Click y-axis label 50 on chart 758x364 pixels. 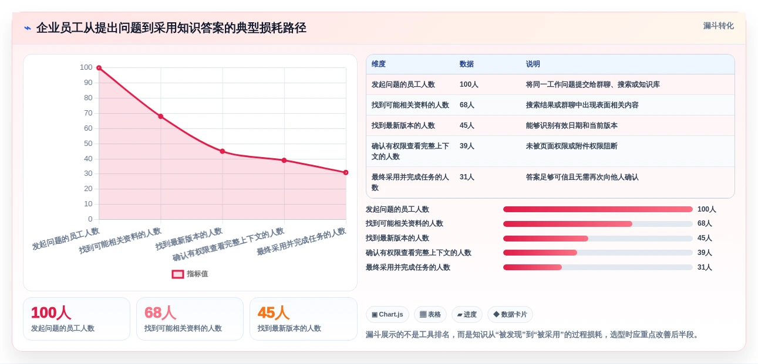pyautogui.click(x=88, y=143)
